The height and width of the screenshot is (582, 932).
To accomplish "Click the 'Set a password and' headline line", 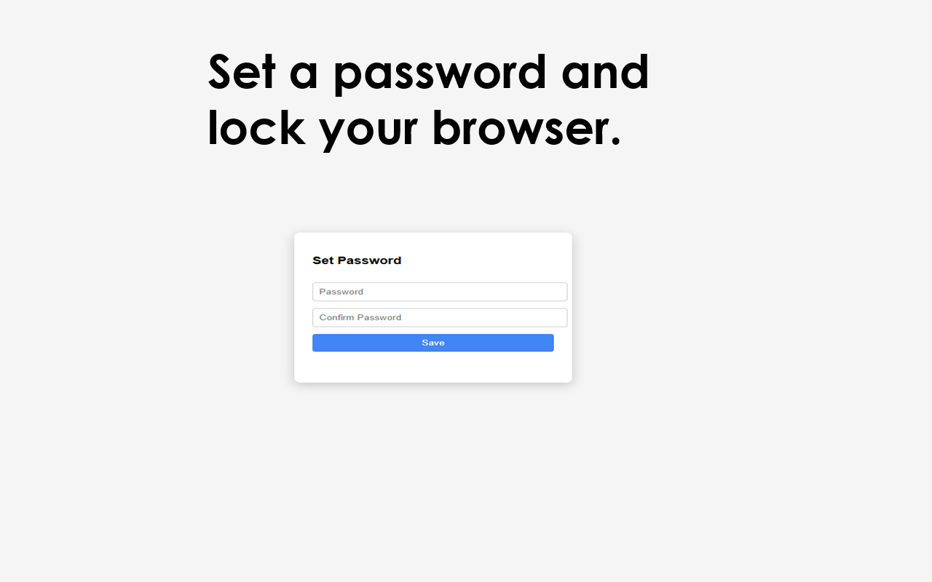I will point(428,73).
